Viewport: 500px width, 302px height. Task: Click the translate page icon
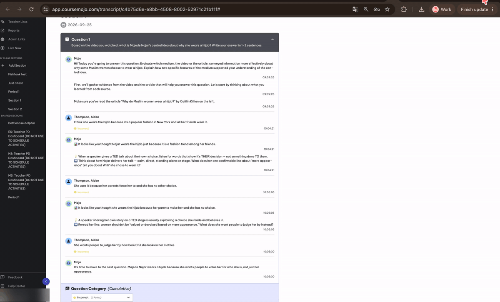[x=355, y=9]
